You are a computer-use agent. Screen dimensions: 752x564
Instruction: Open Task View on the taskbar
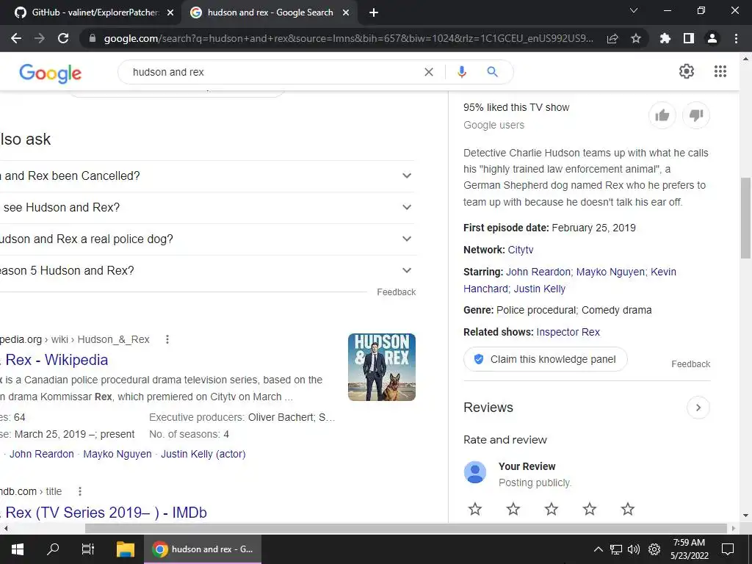88,549
